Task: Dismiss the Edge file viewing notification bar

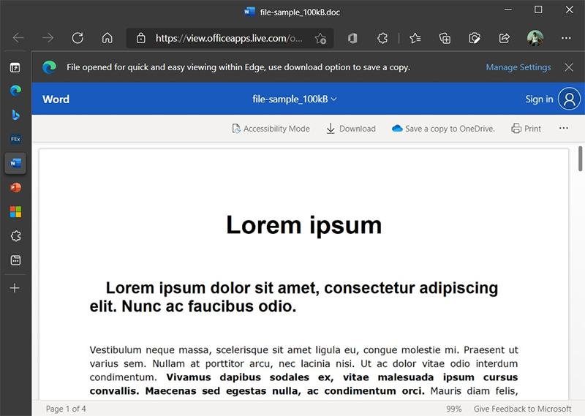Action: coord(569,67)
